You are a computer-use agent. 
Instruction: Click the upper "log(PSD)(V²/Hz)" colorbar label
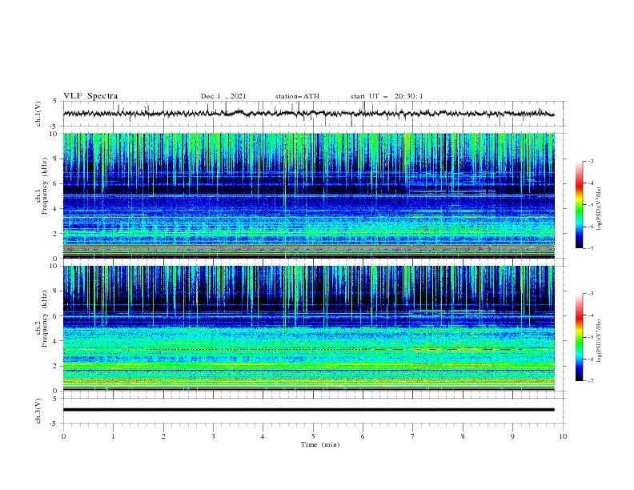pos(600,209)
